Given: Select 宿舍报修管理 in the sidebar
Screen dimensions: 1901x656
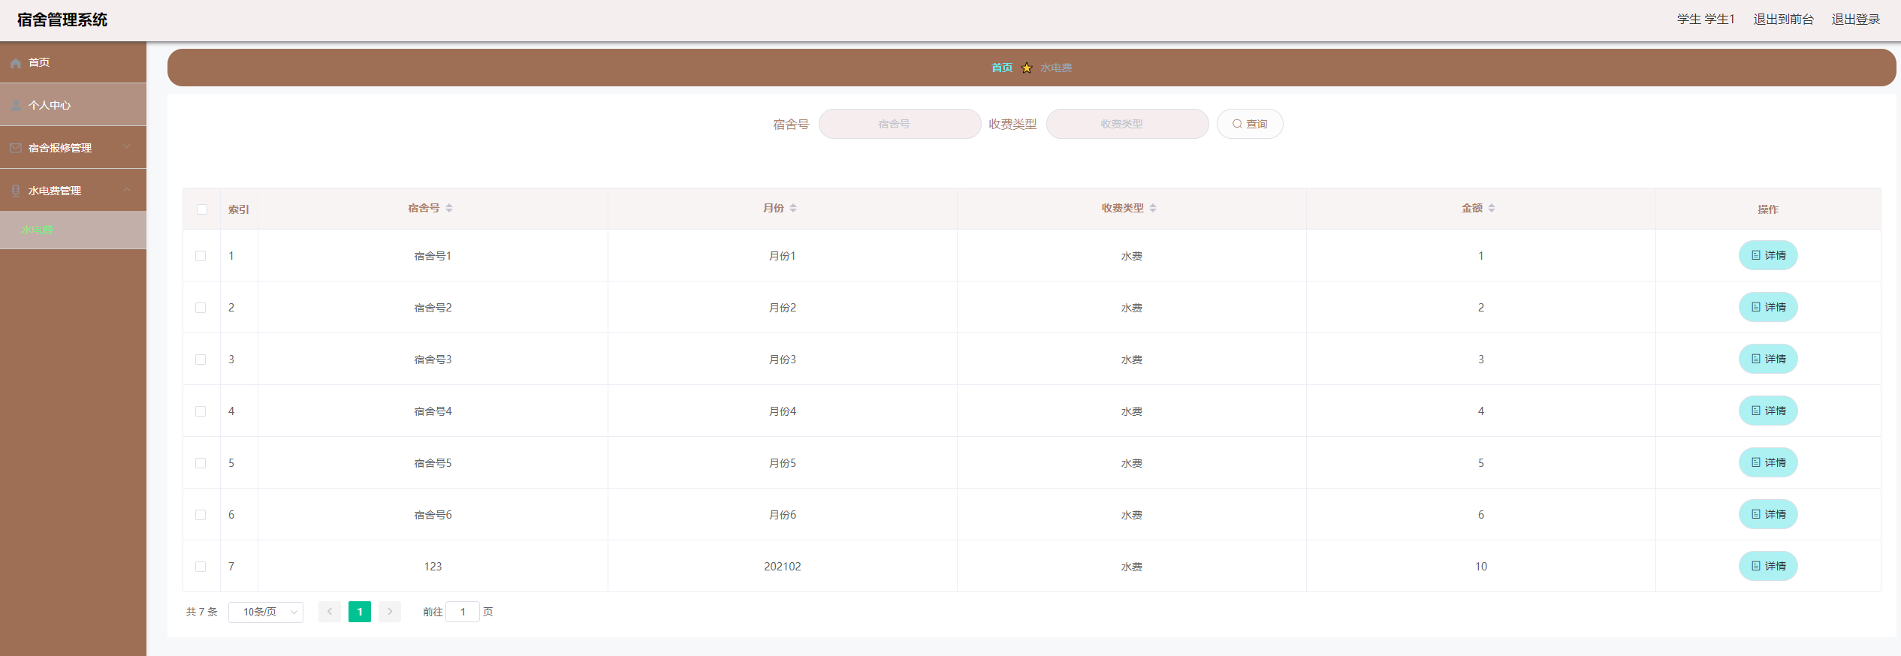Looking at the screenshot, I should pyautogui.click(x=73, y=148).
